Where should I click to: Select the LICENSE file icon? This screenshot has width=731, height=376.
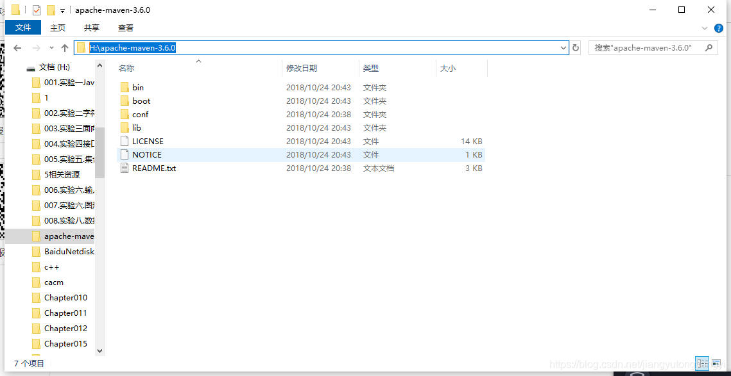pos(124,141)
